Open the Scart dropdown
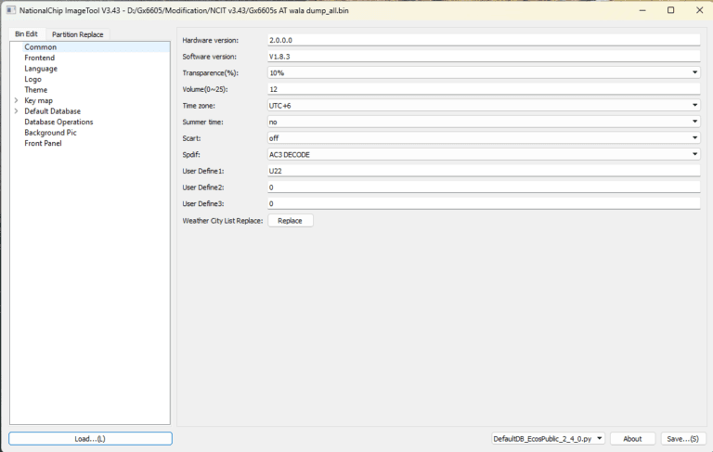The width and height of the screenshot is (713, 452). pos(483,138)
